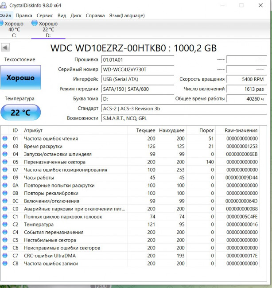Click the status orb for attribute C7
The height and width of the screenshot is (288, 272).
pos(5,256)
